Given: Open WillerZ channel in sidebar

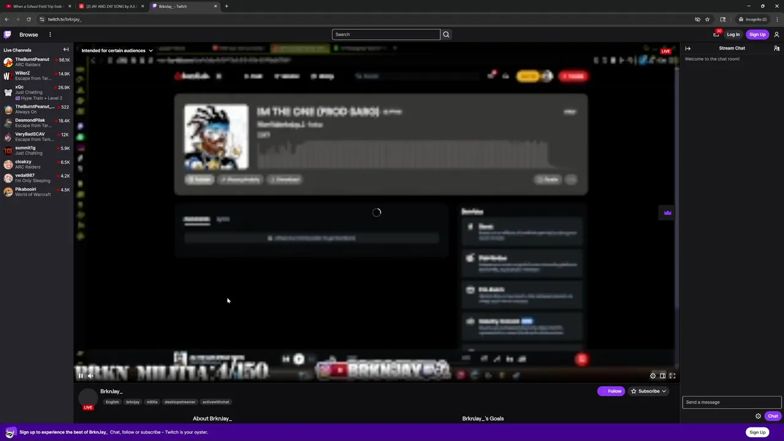Looking at the screenshot, I should (37, 75).
